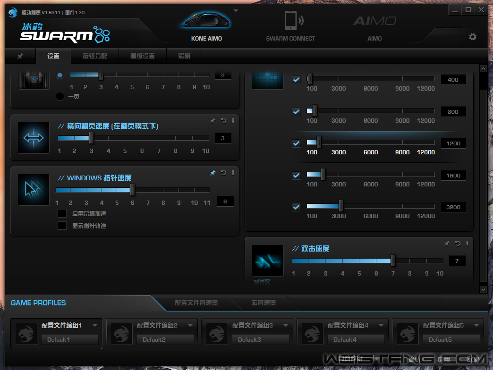Reset the 横向翻页速度 setting
Screen dimensions: 493x370
pos(223,121)
